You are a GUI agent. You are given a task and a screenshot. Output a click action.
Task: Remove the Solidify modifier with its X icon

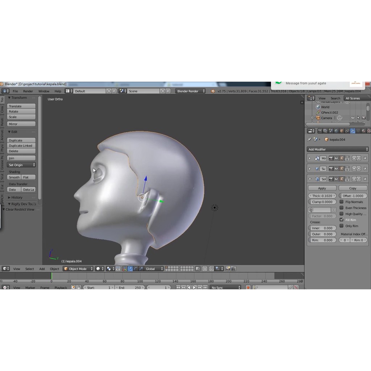tap(365, 179)
